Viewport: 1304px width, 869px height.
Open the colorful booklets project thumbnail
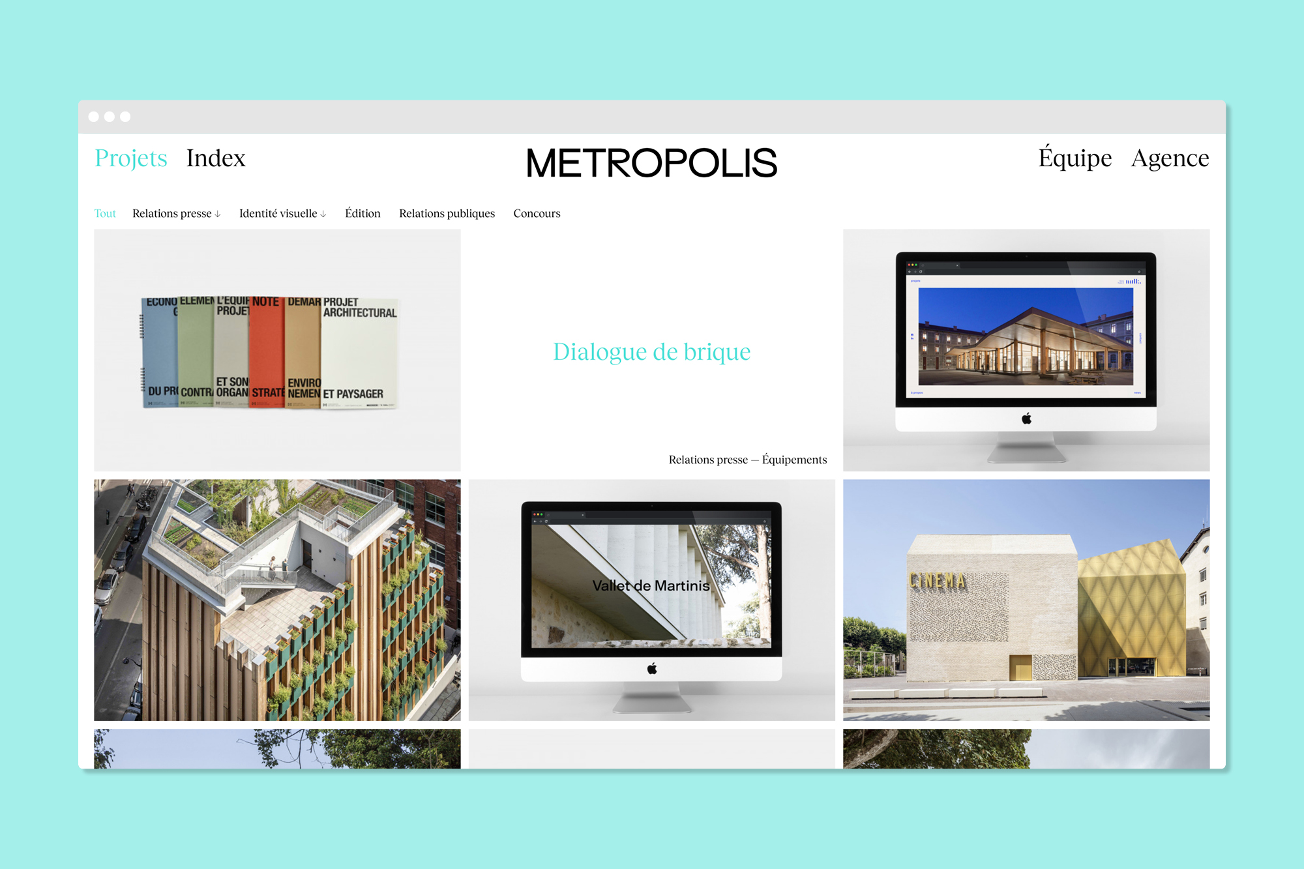(x=277, y=350)
